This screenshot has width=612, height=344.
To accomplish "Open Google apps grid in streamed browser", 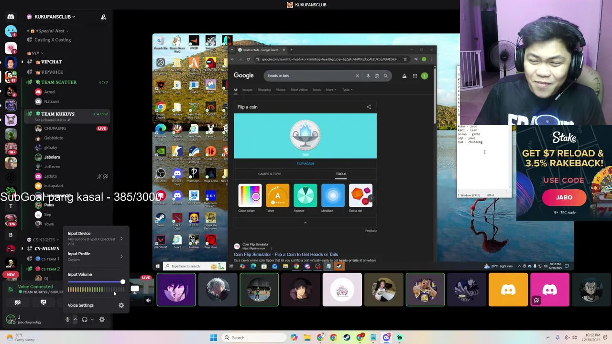I will (415, 75).
